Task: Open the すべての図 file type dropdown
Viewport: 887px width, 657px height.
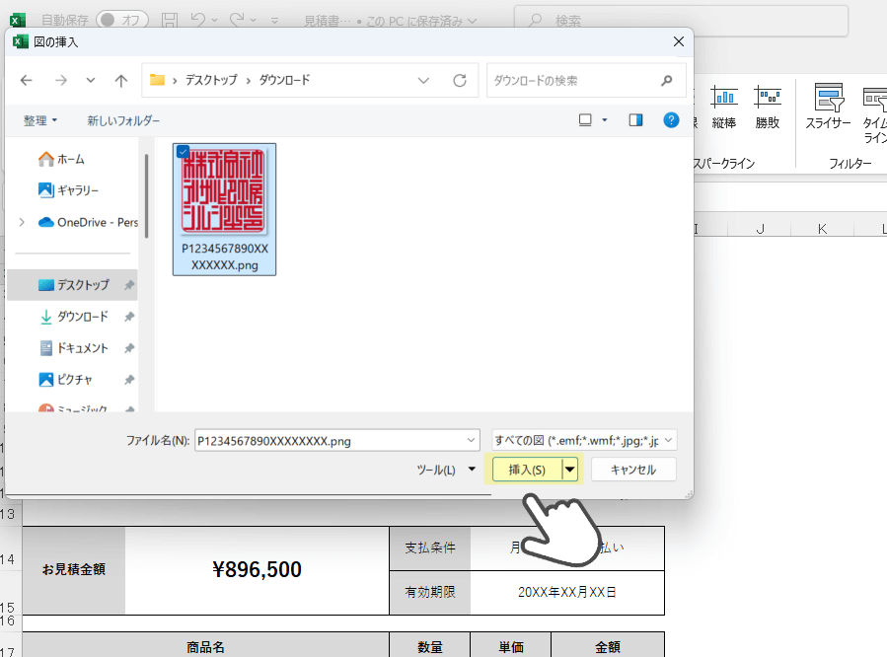Action: pyautogui.click(x=584, y=440)
